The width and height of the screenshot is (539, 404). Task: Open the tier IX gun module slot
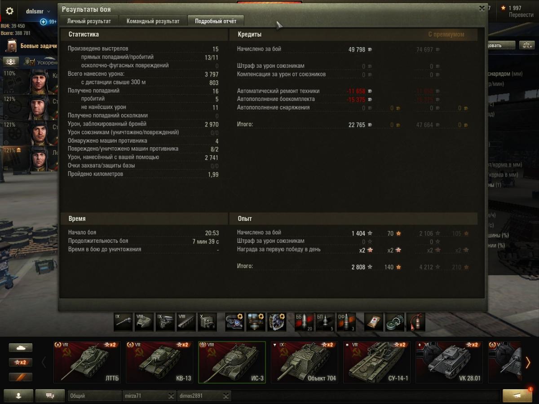click(x=123, y=322)
